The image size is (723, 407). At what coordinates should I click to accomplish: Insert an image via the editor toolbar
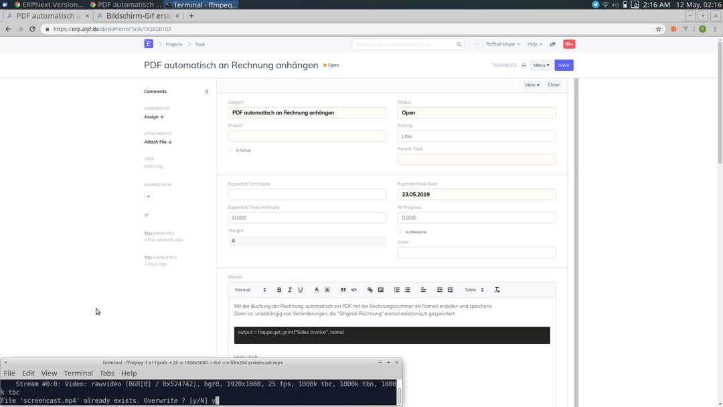click(x=380, y=289)
